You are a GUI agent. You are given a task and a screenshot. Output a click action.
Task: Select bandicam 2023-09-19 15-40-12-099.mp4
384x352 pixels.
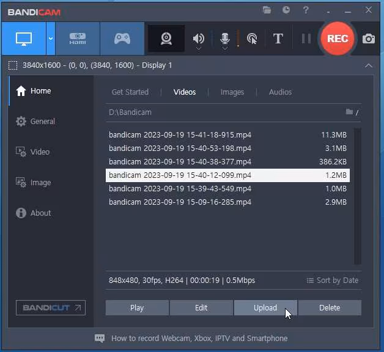(227, 175)
